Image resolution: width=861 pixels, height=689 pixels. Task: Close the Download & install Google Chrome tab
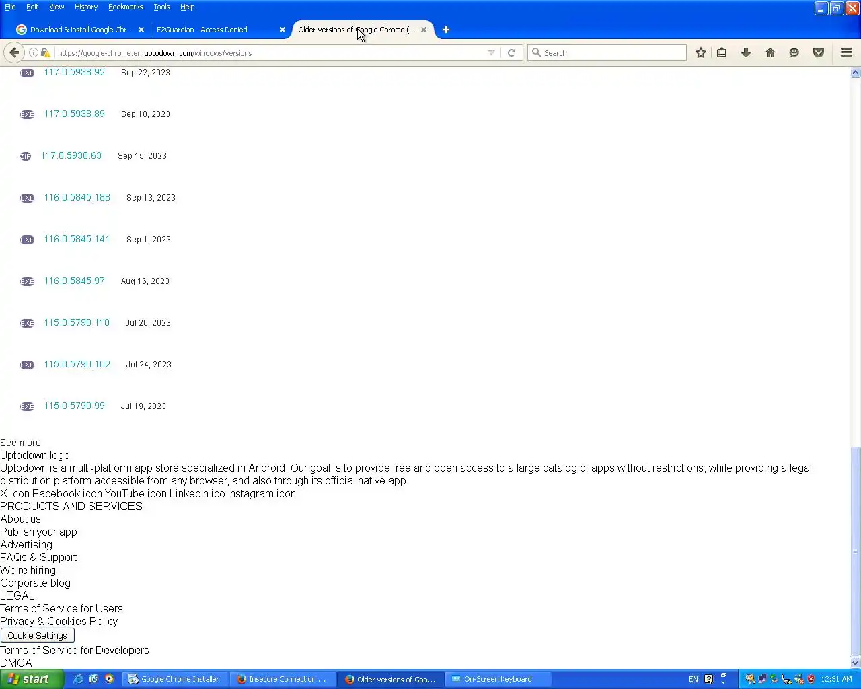point(141,30)
